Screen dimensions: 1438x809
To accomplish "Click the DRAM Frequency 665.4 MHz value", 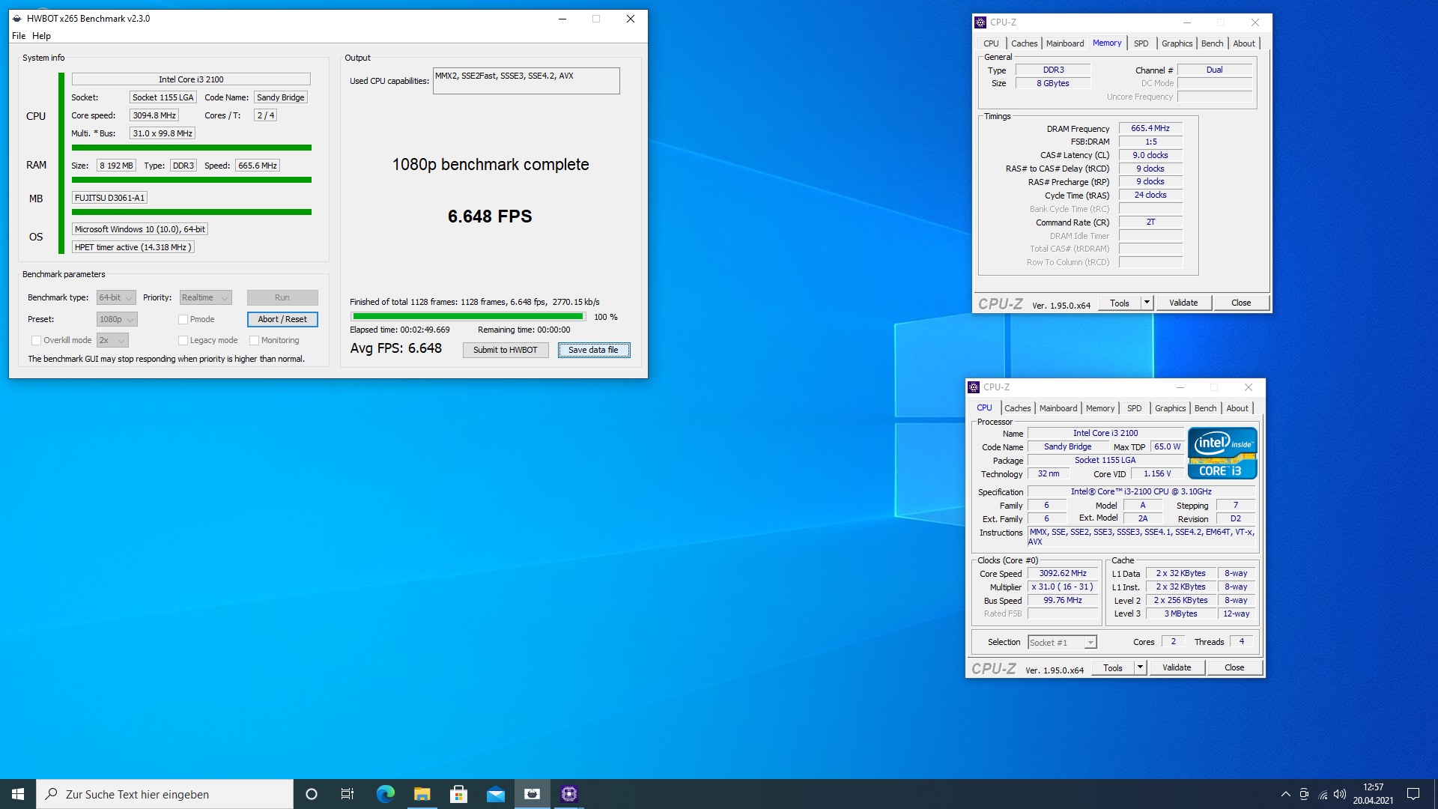I will click(x=1150, y=128).
